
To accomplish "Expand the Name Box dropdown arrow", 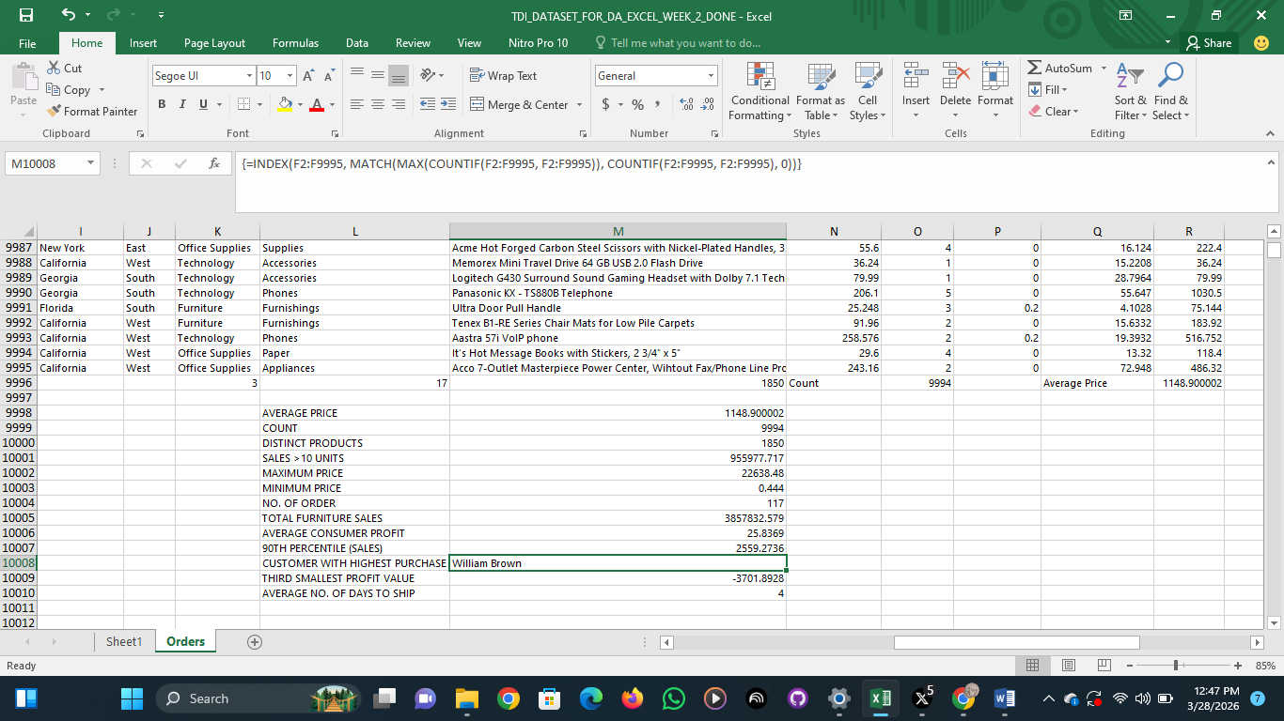I will [90, 163].
